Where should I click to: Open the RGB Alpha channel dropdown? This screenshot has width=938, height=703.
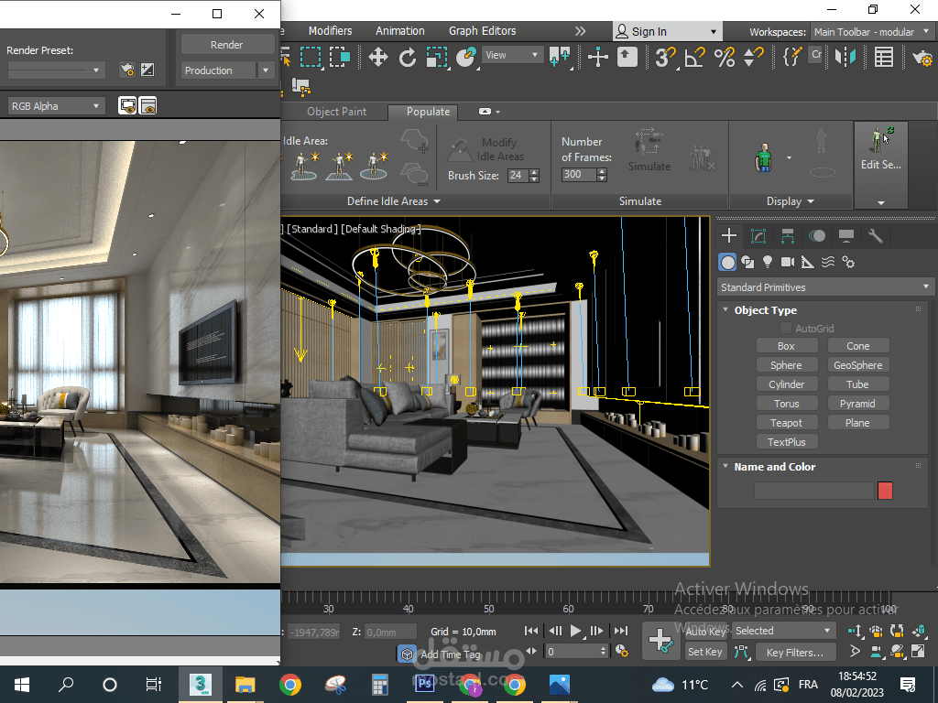click(56, 106)
